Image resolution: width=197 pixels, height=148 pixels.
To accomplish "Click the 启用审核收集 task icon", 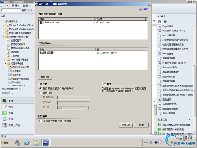I will (x=160, y=81).
